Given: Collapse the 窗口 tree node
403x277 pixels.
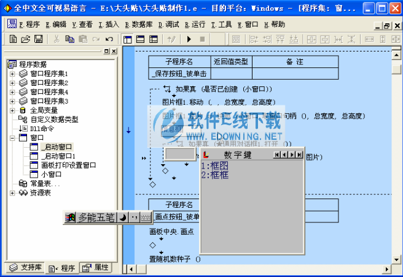Looking at the screenshot, I should (x=12, y=138).
